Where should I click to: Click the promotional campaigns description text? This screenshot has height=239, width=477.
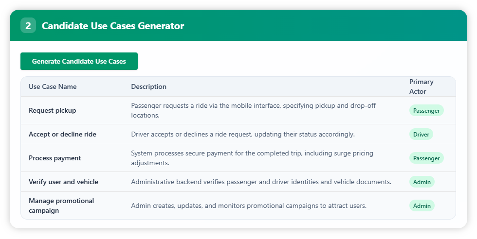[248, 205]
